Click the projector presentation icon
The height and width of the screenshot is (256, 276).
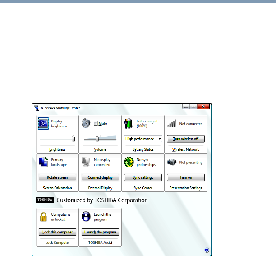(x=172, y=162)
